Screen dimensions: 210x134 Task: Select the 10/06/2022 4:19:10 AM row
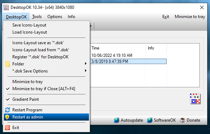128,56
